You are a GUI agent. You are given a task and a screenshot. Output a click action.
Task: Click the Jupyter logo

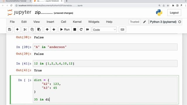pyautogui.click(x=19, y=12)
